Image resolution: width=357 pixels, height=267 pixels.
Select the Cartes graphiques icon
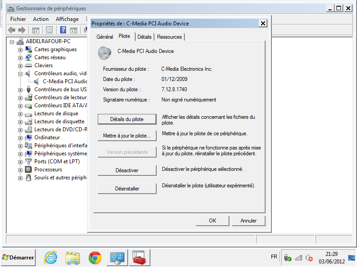point(29,49)
